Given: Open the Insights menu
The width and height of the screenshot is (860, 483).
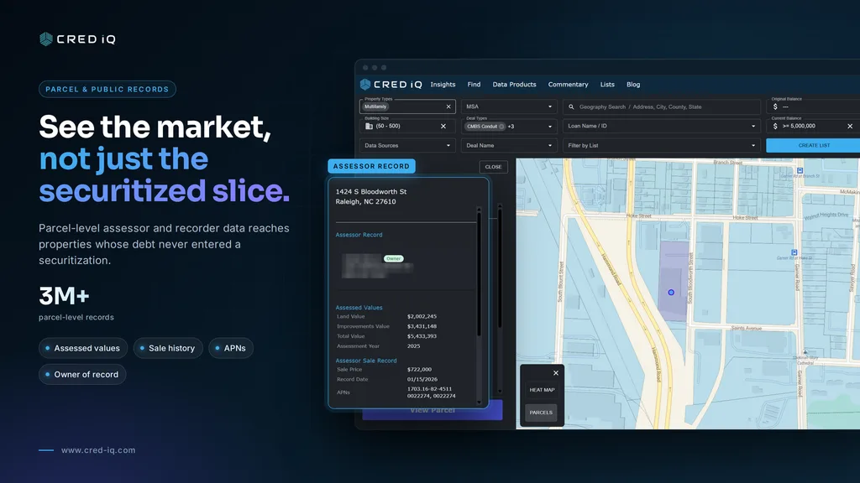Looking at the screenshot, I should [443, 85].
